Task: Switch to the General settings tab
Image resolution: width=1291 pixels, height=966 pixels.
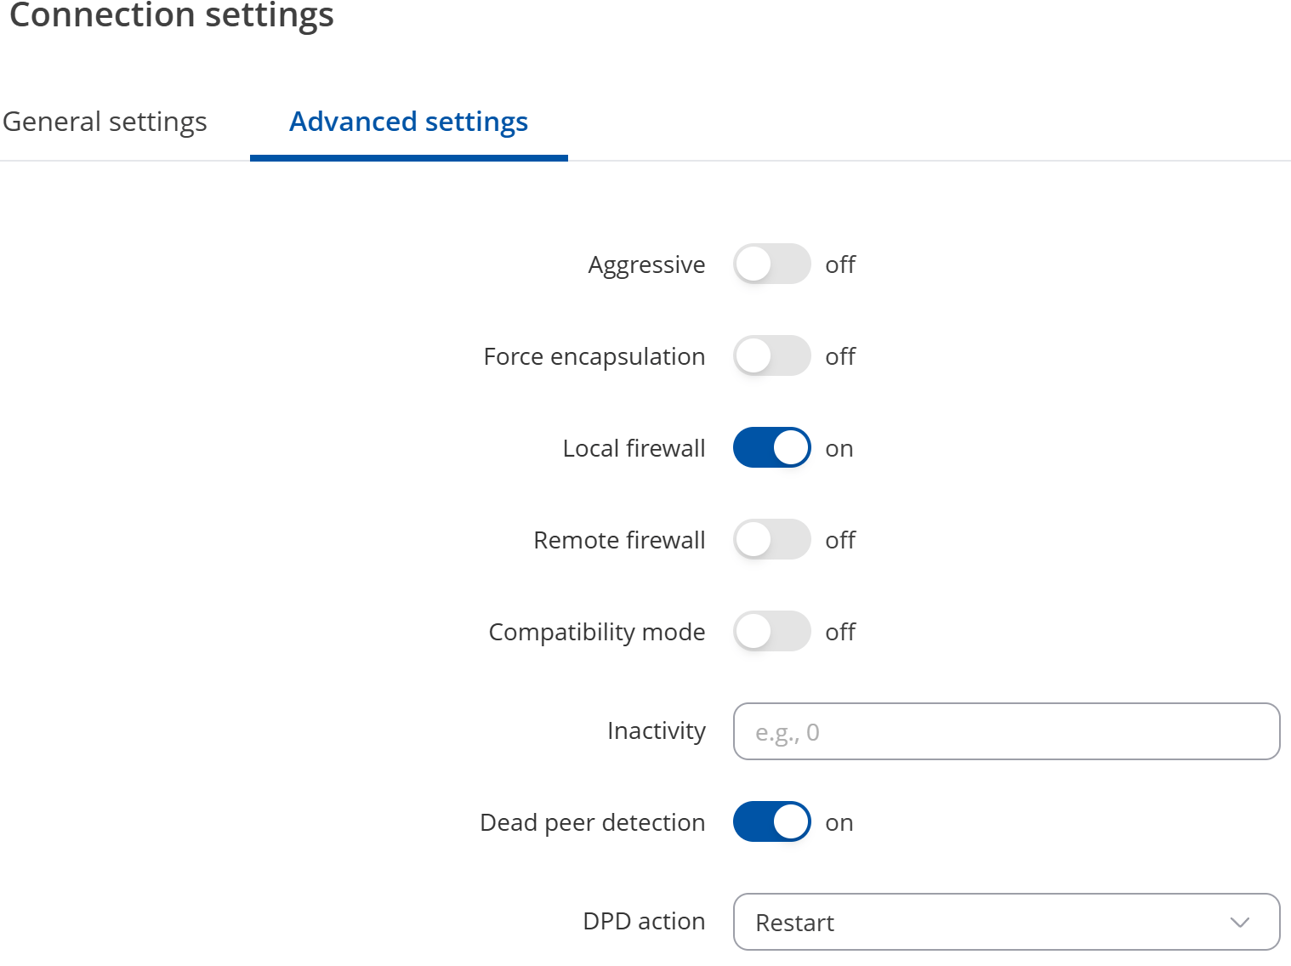Action: 105,122
